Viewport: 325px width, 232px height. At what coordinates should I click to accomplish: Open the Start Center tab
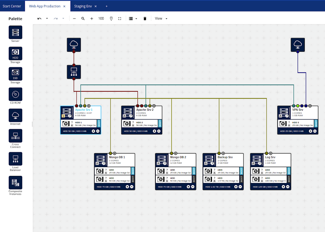tap(12, 6)
